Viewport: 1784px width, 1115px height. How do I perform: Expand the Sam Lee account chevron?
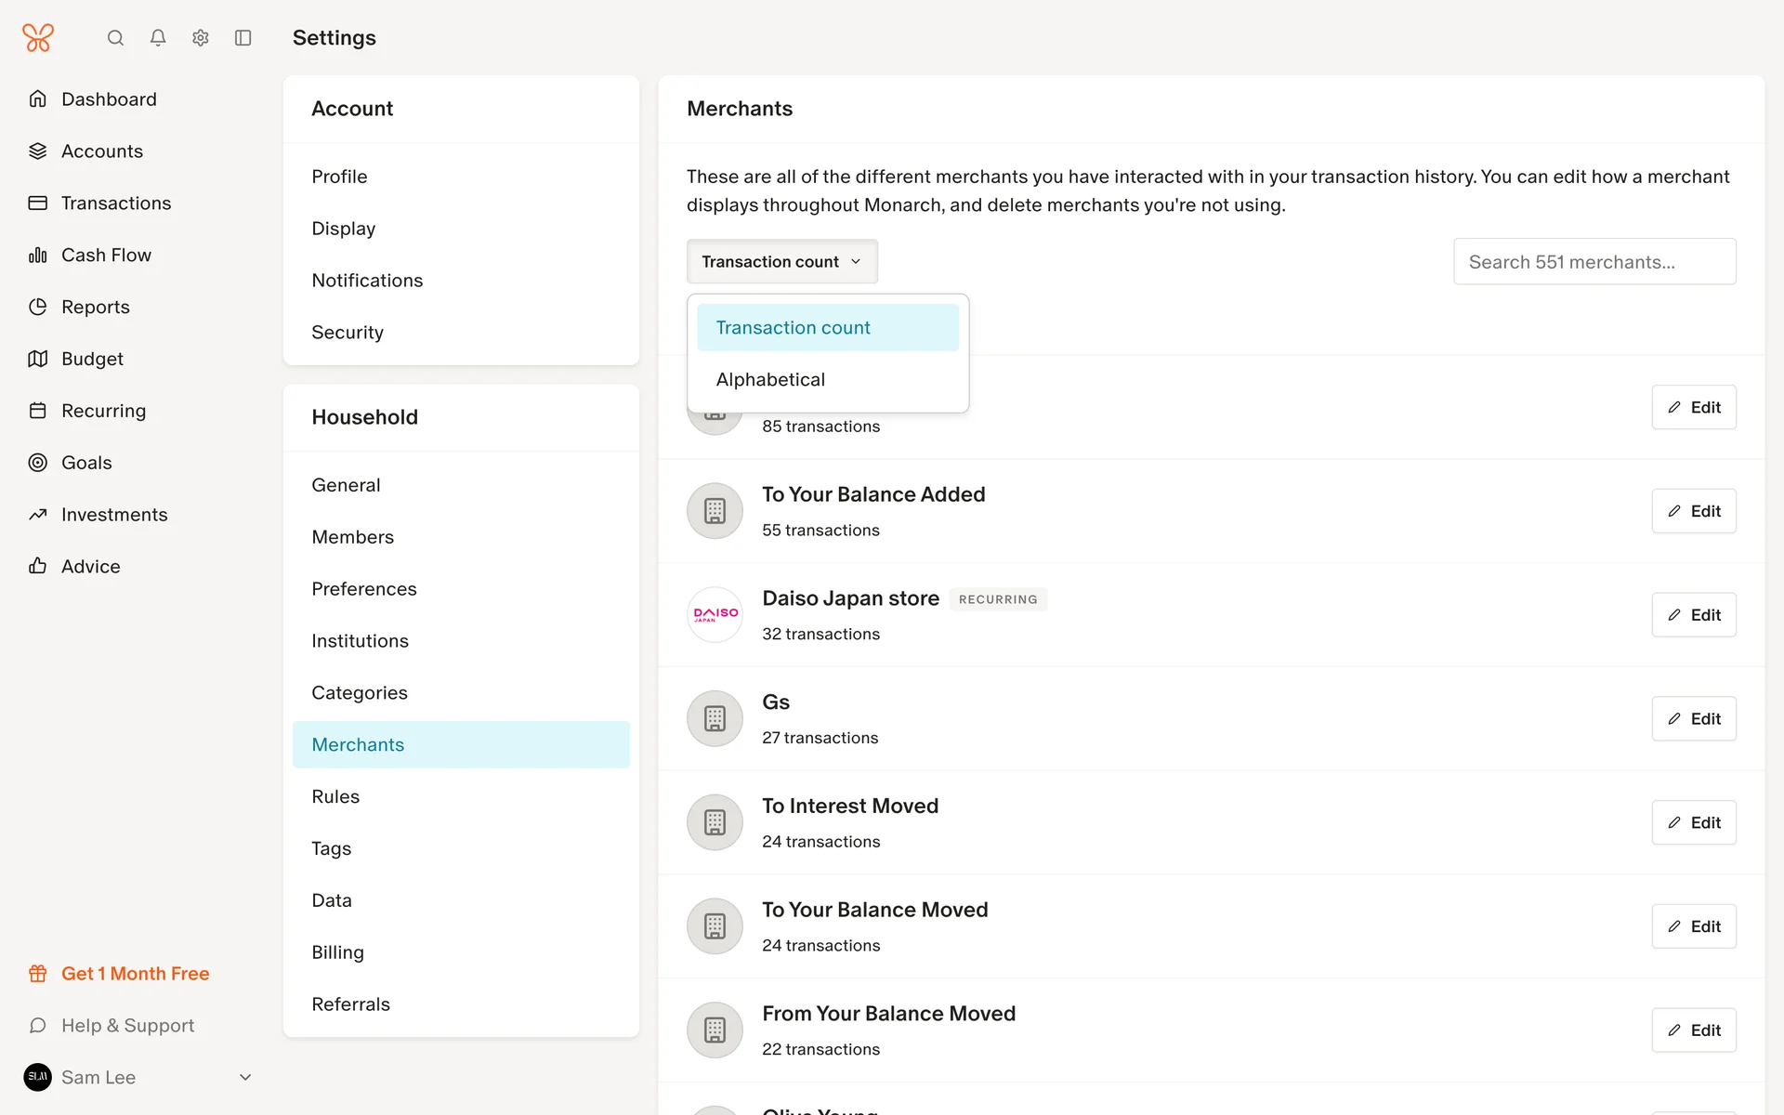click(245, 1077)
